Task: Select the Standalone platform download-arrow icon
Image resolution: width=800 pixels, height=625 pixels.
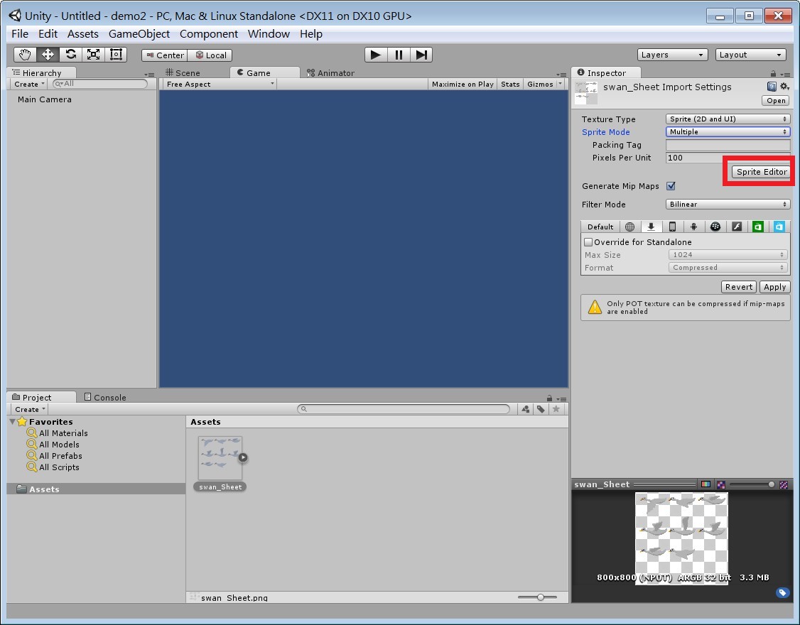Action: pyautogui.click(x=651, y=227)
